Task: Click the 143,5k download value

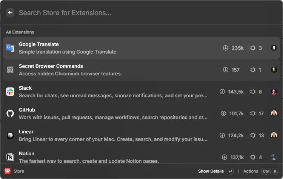Action: point(236,92)
